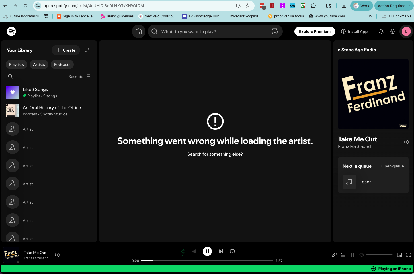Click Install App button

[354, 31]
